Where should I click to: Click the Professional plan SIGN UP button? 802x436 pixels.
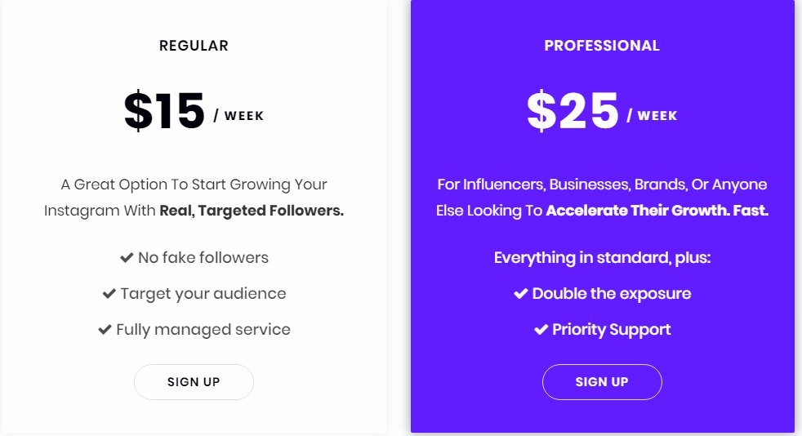pos(602,382)
